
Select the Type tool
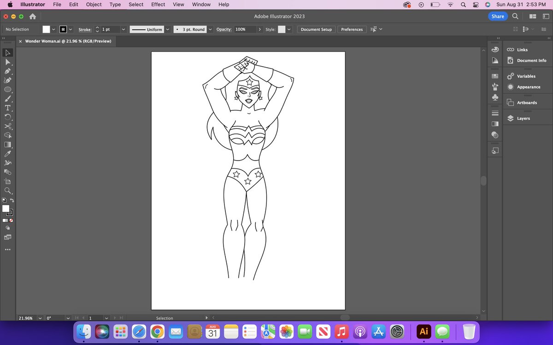(x=7, y=108)
